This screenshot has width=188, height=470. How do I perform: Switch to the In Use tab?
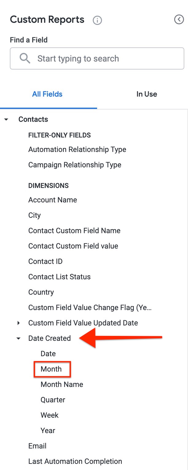click(147, 94)
